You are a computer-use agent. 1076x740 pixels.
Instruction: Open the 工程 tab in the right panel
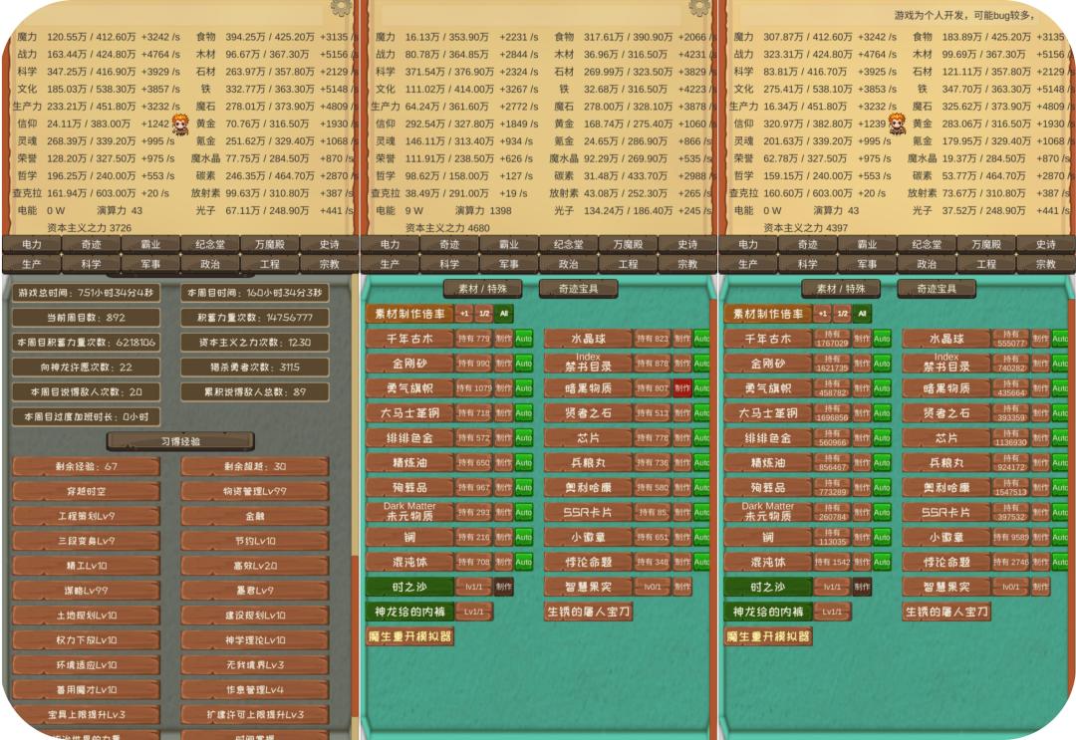click(x=986, y=264)
